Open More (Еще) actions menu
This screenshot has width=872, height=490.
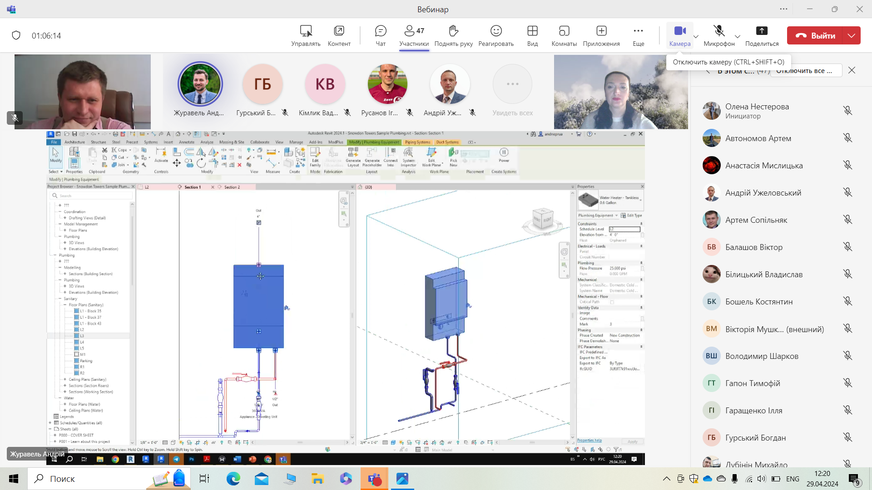pos(638,35)
